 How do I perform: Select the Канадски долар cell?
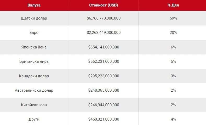point(34,76)
